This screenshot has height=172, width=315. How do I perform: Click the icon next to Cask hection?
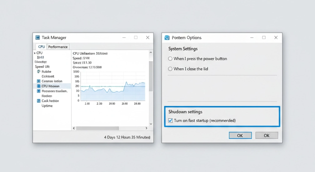coord(38,101)
